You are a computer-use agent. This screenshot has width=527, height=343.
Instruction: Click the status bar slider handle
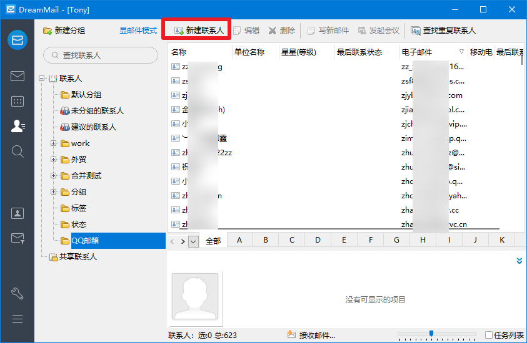click(x=431, y=333)
